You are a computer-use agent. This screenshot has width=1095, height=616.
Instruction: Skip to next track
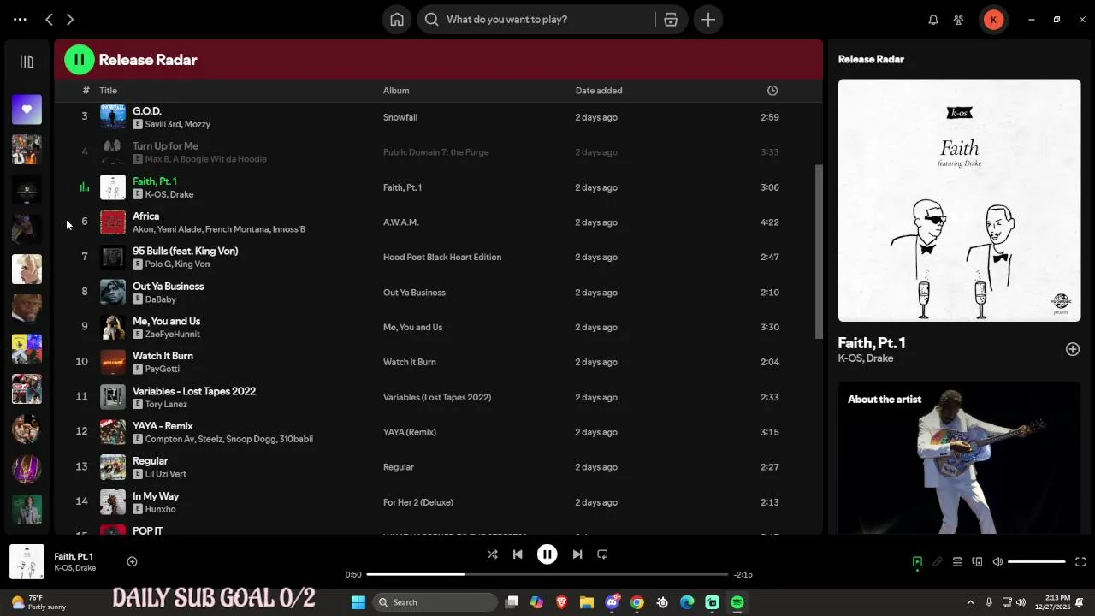pos(577,554)
